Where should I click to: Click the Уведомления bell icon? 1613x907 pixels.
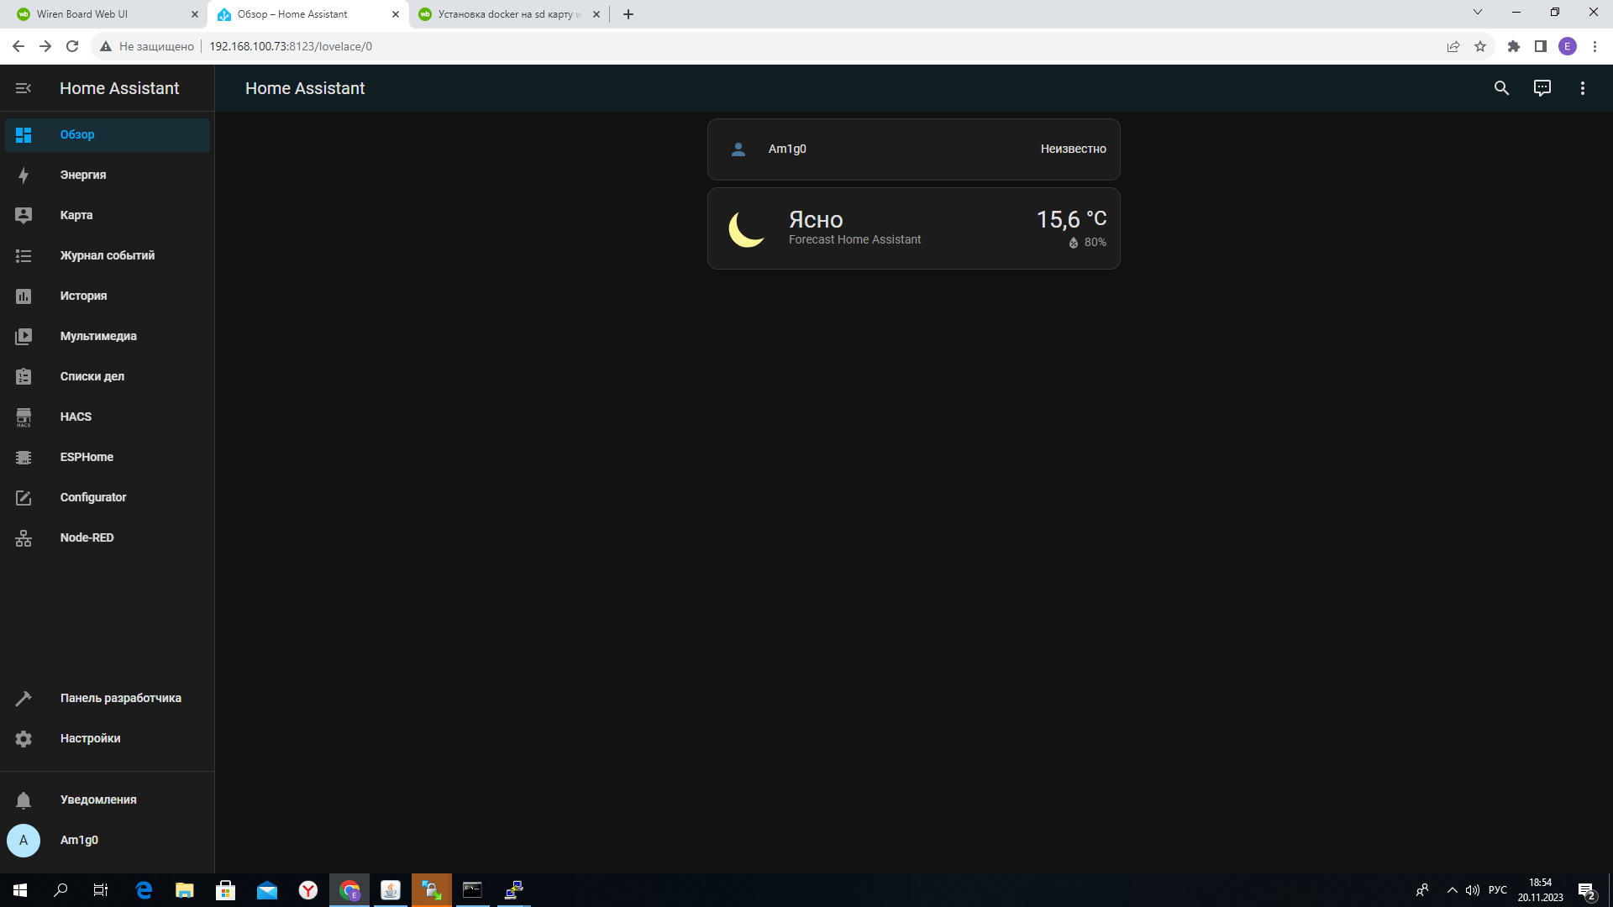[24, 800]
